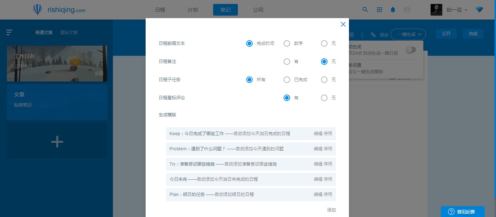496x217 pixels.
Task: Open the 更多 options menu
Action: pos(383,34)
